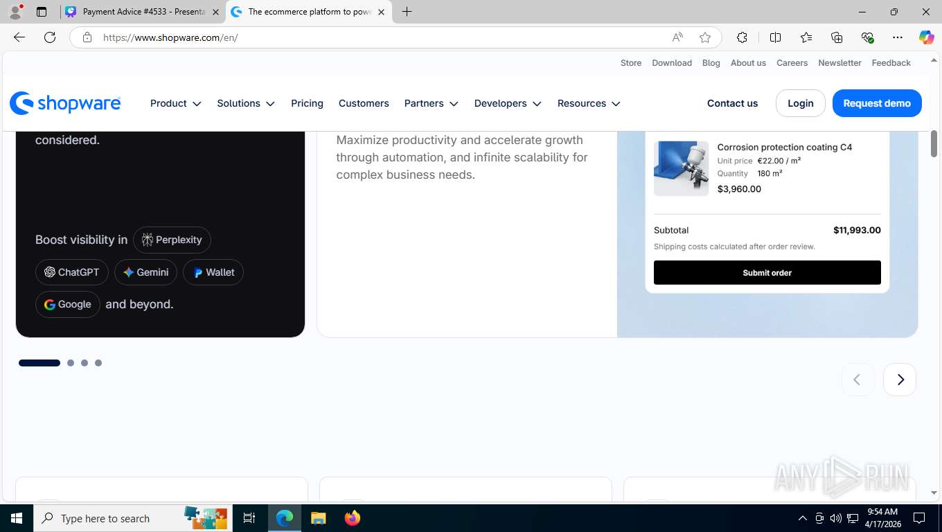
Task: Open Tab actions menu
Action: pyautogui.click(x=42, y=12)
